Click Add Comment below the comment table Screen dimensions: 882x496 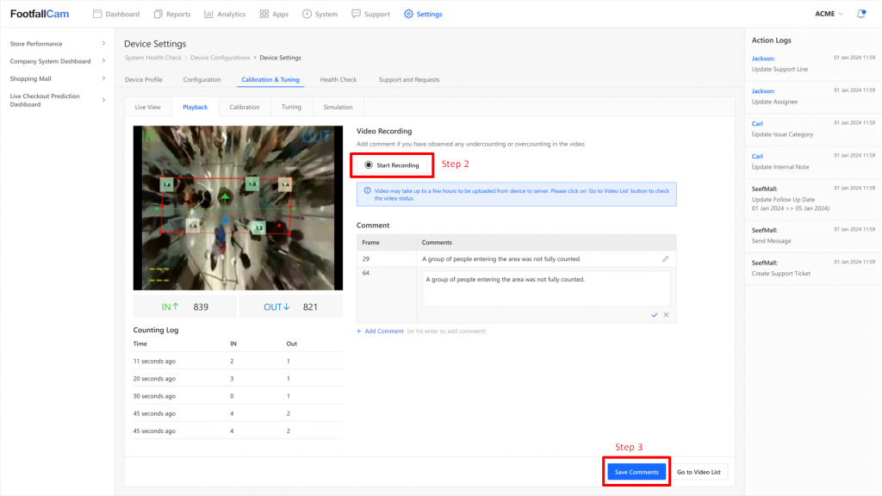tap(380, 331)
